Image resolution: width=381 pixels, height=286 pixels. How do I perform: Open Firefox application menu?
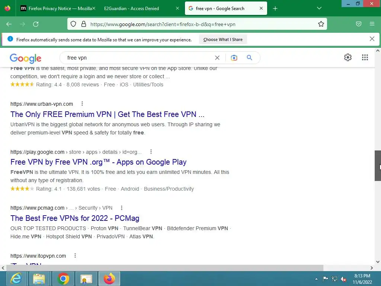point(372,24)
